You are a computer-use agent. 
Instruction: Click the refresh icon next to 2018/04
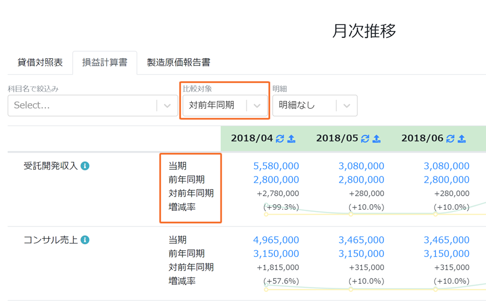point(280,139)
